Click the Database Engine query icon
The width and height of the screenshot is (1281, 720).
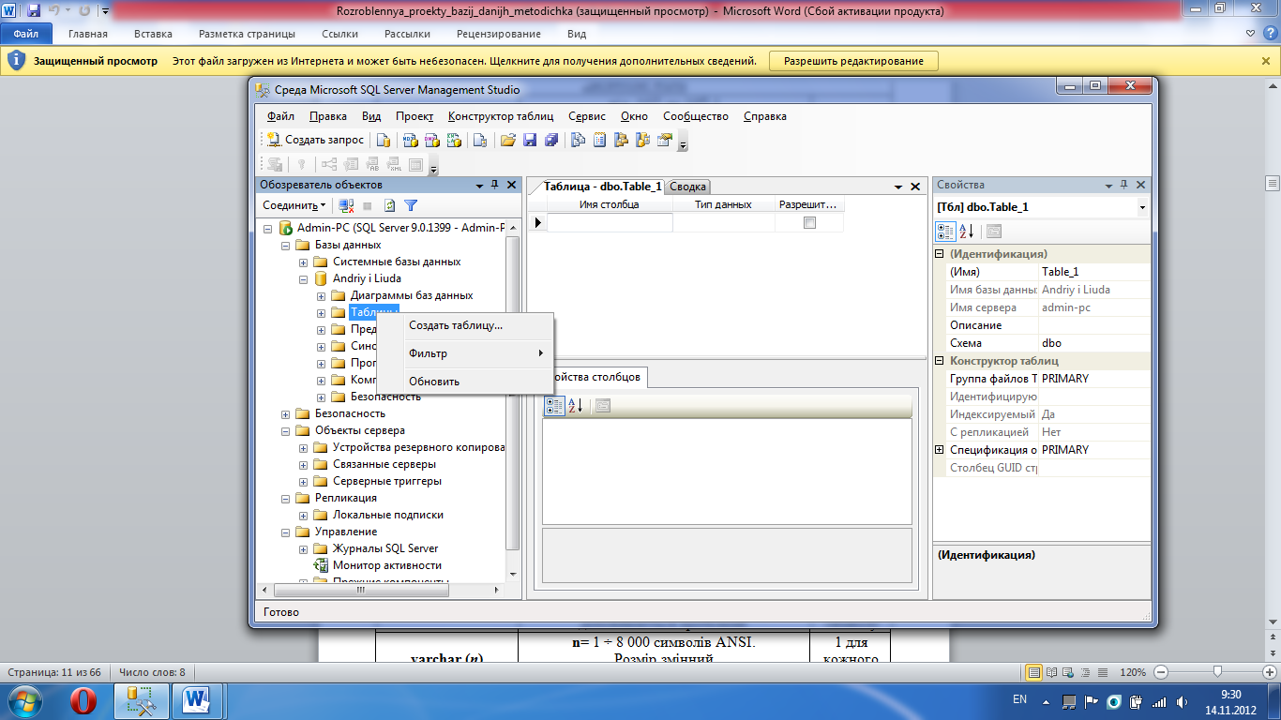tap(384, 140)
